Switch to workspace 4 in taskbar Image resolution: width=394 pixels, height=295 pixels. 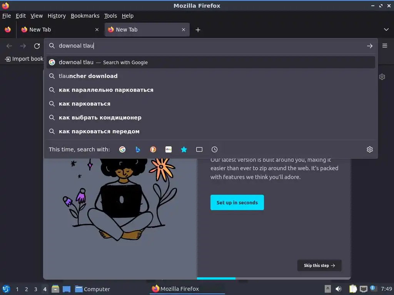pos(45,289)
